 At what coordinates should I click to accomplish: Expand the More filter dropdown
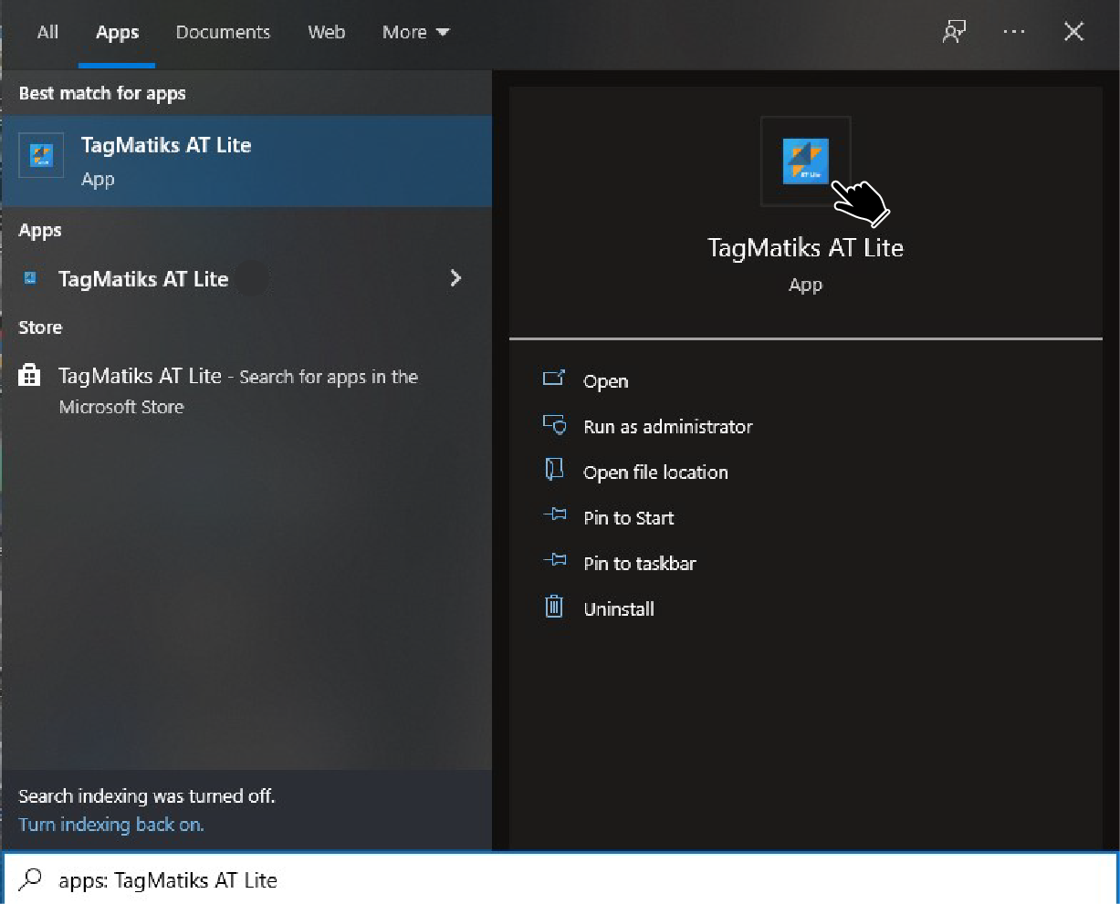pos(416,32)
